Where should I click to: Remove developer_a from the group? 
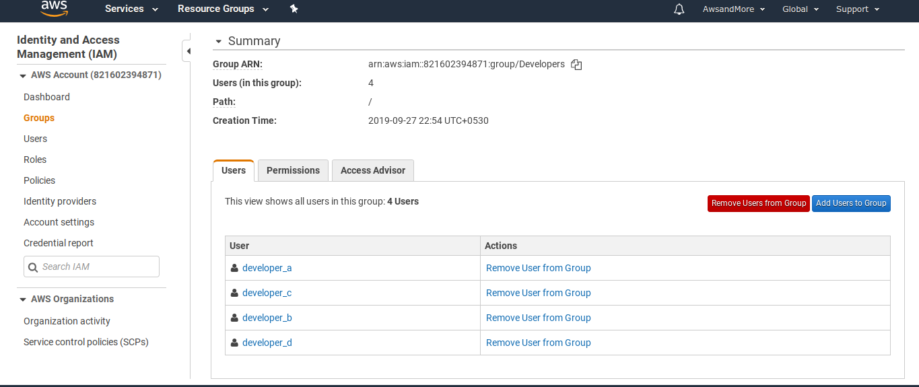(x=538, y=268)
